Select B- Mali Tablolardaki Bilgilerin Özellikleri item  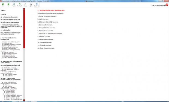point(10,70)
